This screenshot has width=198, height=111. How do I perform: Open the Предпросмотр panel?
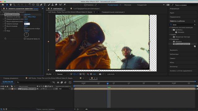(x=175, y=17)
